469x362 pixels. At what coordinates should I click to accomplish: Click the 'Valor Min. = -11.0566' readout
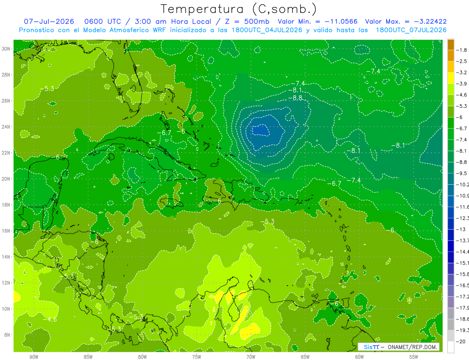[x=318, y=21]
